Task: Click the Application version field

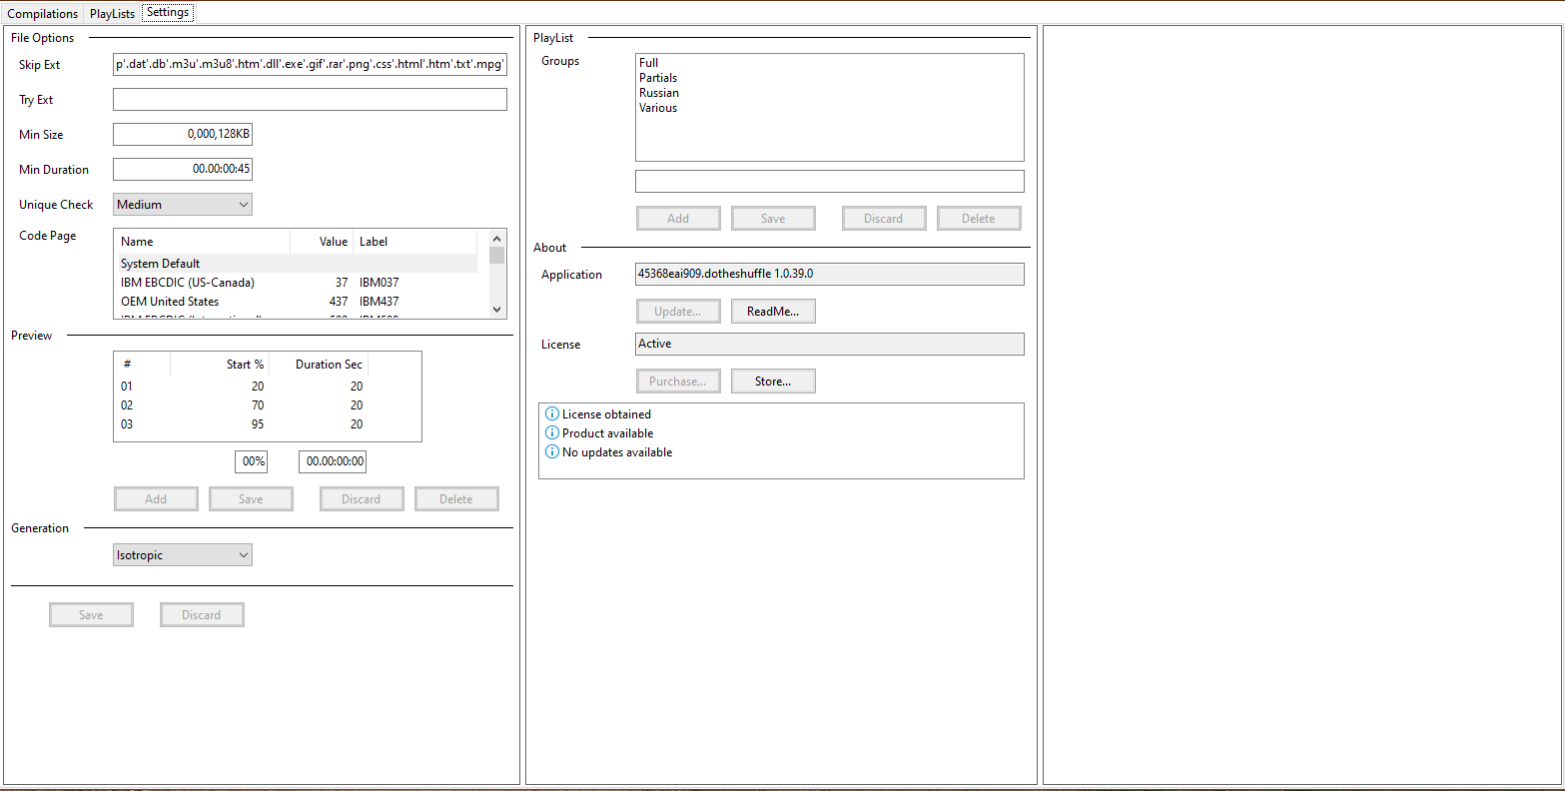Action: (830, 274)
